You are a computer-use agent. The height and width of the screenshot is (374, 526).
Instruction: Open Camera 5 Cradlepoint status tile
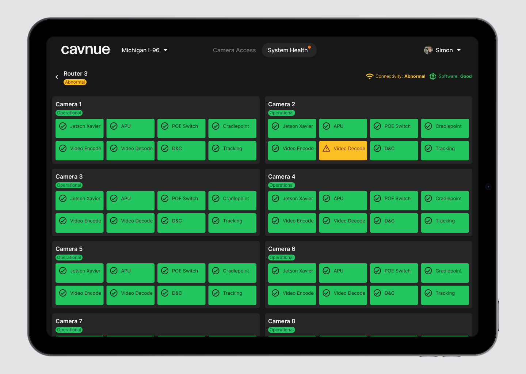(232, 273)
